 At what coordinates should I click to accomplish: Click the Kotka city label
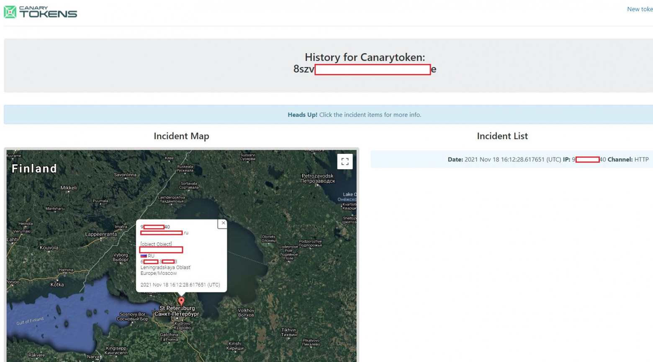[x=57, y=284]
